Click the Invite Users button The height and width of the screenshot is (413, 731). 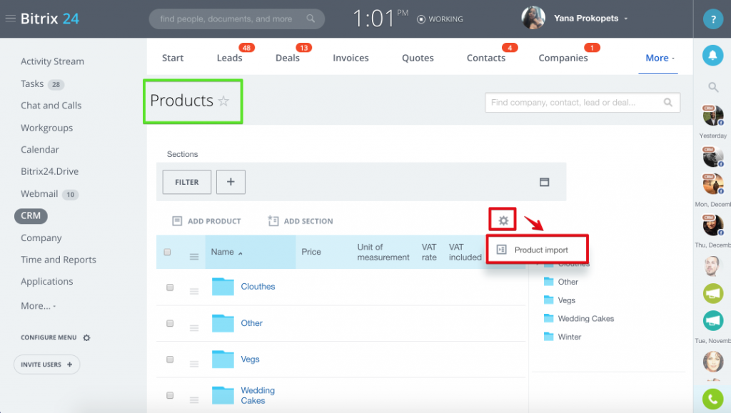click(46, 364)
